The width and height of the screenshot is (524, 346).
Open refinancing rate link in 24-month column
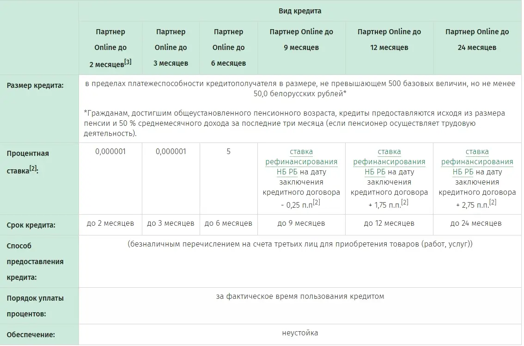click(477, 162)
